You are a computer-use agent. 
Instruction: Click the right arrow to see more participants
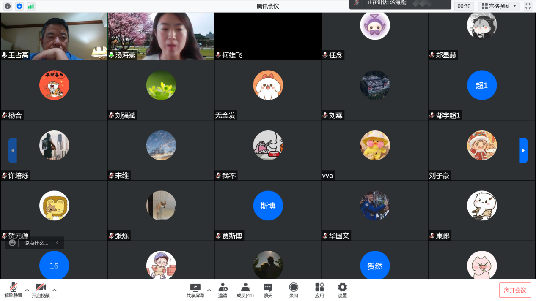coord(523,150)
